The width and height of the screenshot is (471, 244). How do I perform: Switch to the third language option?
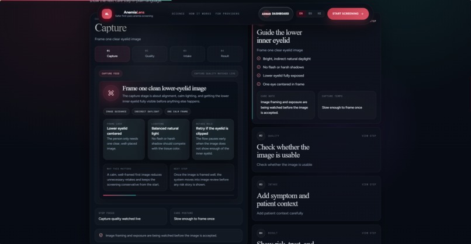point(319,13)
